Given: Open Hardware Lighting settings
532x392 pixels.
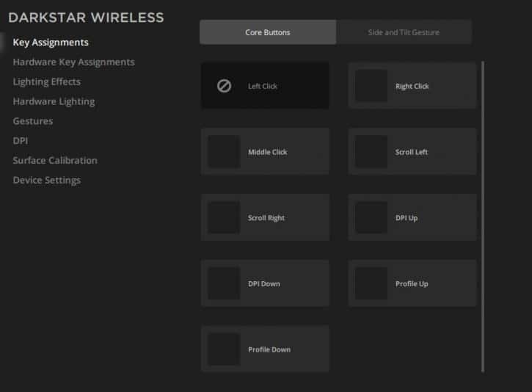Looking at the screenshot, I should 54,101.
